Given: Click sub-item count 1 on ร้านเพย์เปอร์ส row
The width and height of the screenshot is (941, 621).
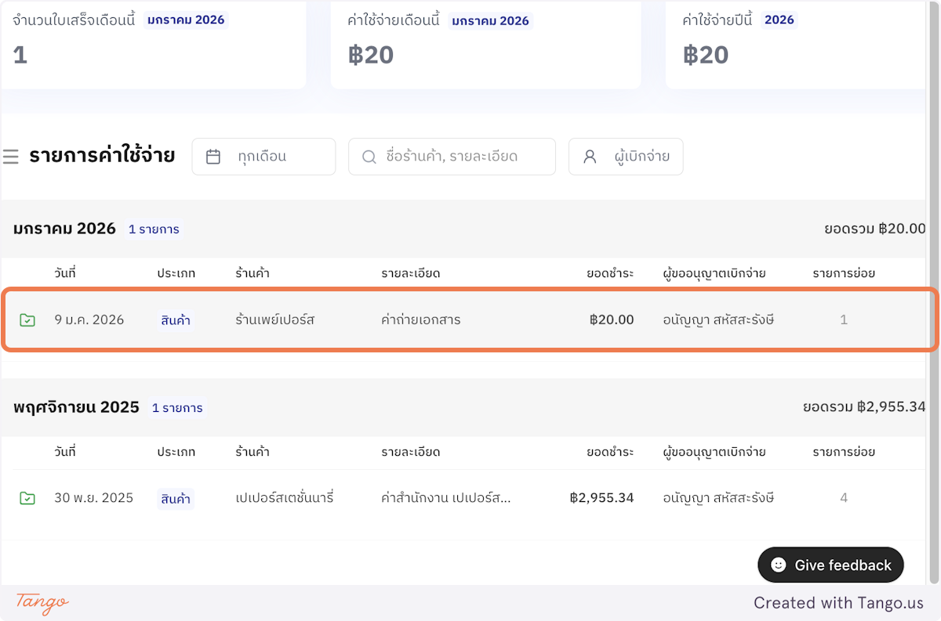Looking at the screenshot, I should [x=844, y=320].
